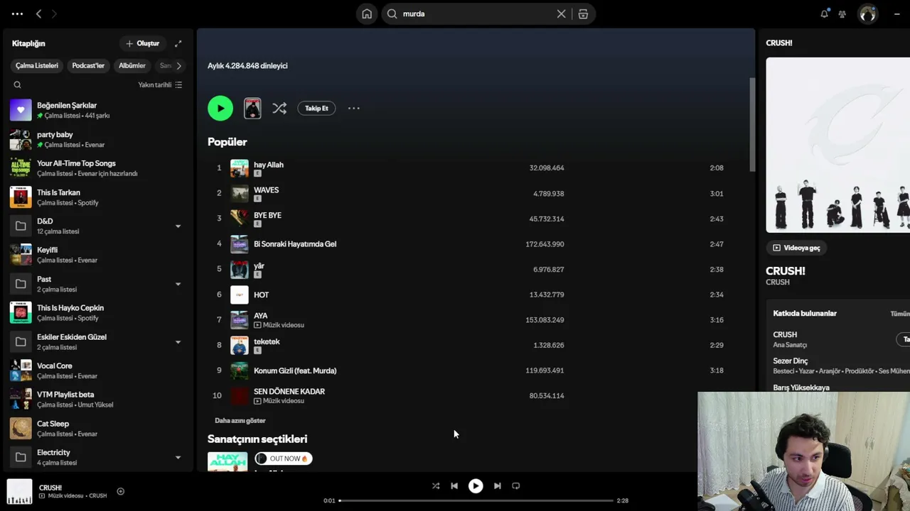This screenshot has height=511, width=910.
Task: Toggle repeat in the playback bar
Action: click(516, 486)
